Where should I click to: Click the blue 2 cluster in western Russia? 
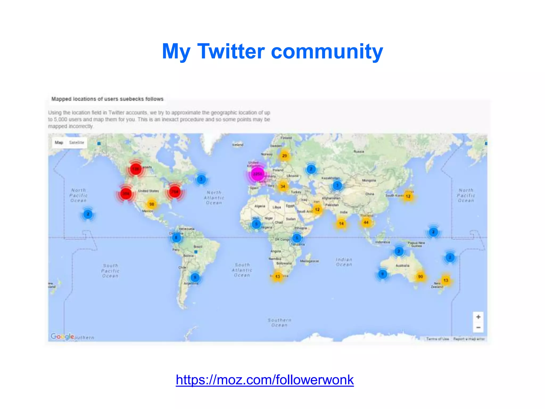pos(311,169)
